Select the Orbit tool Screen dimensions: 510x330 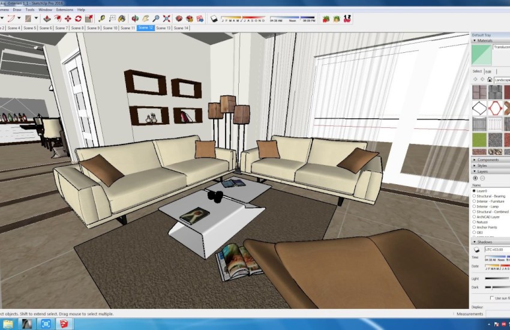point(135,19)
